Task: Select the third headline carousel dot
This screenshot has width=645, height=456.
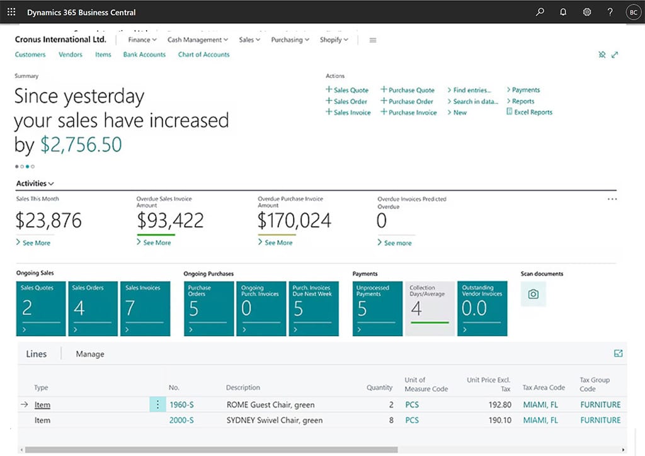Action: coord(27,166)
